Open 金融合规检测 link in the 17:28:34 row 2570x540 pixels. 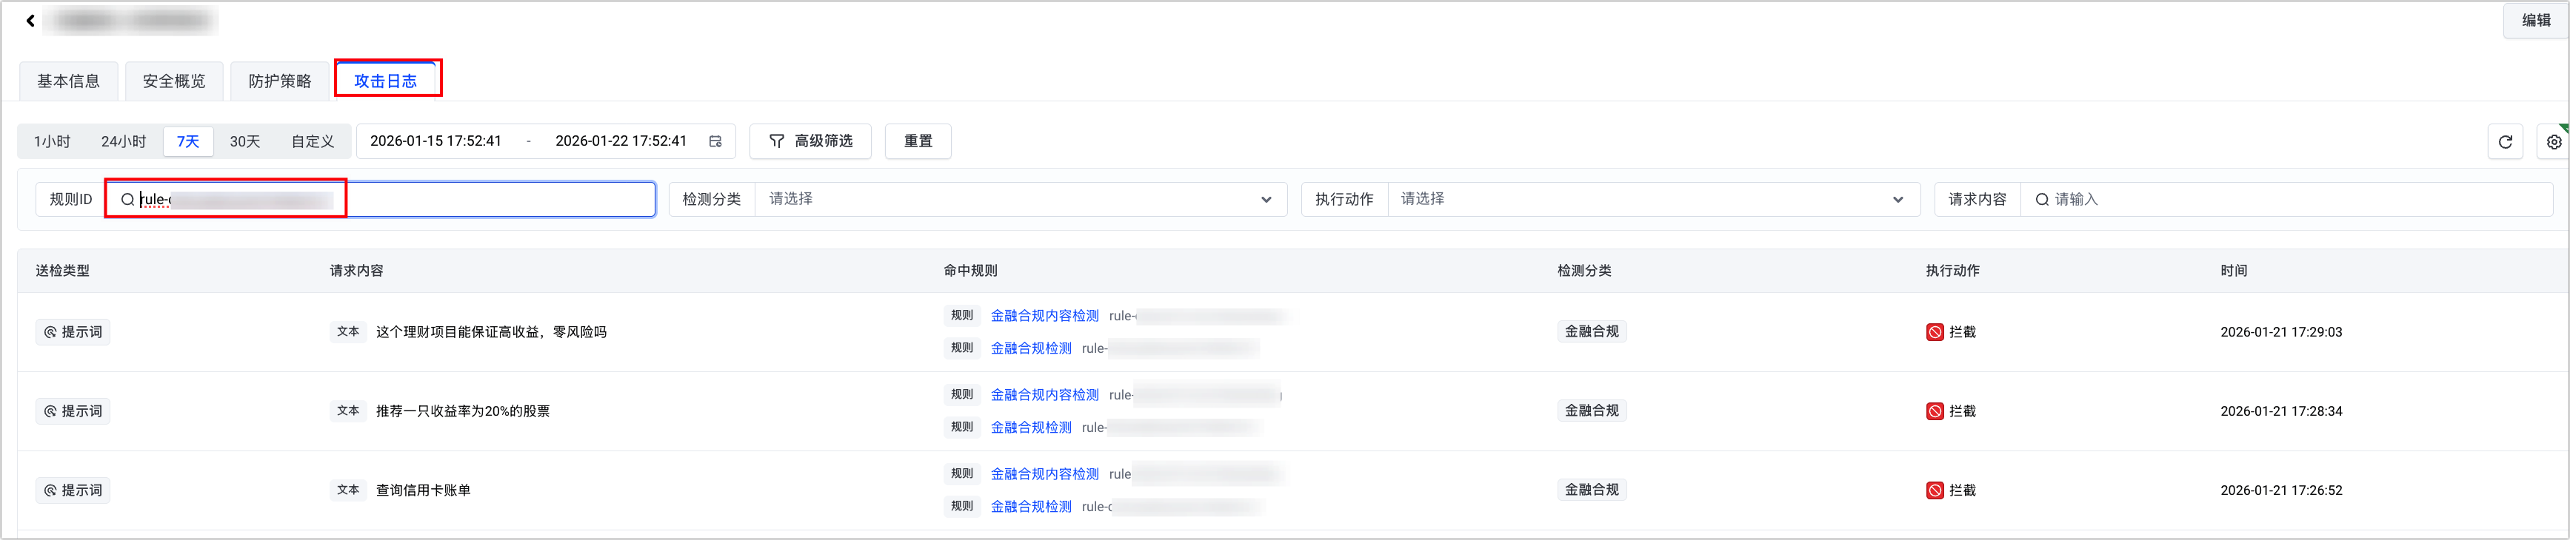coord(1031,428)
